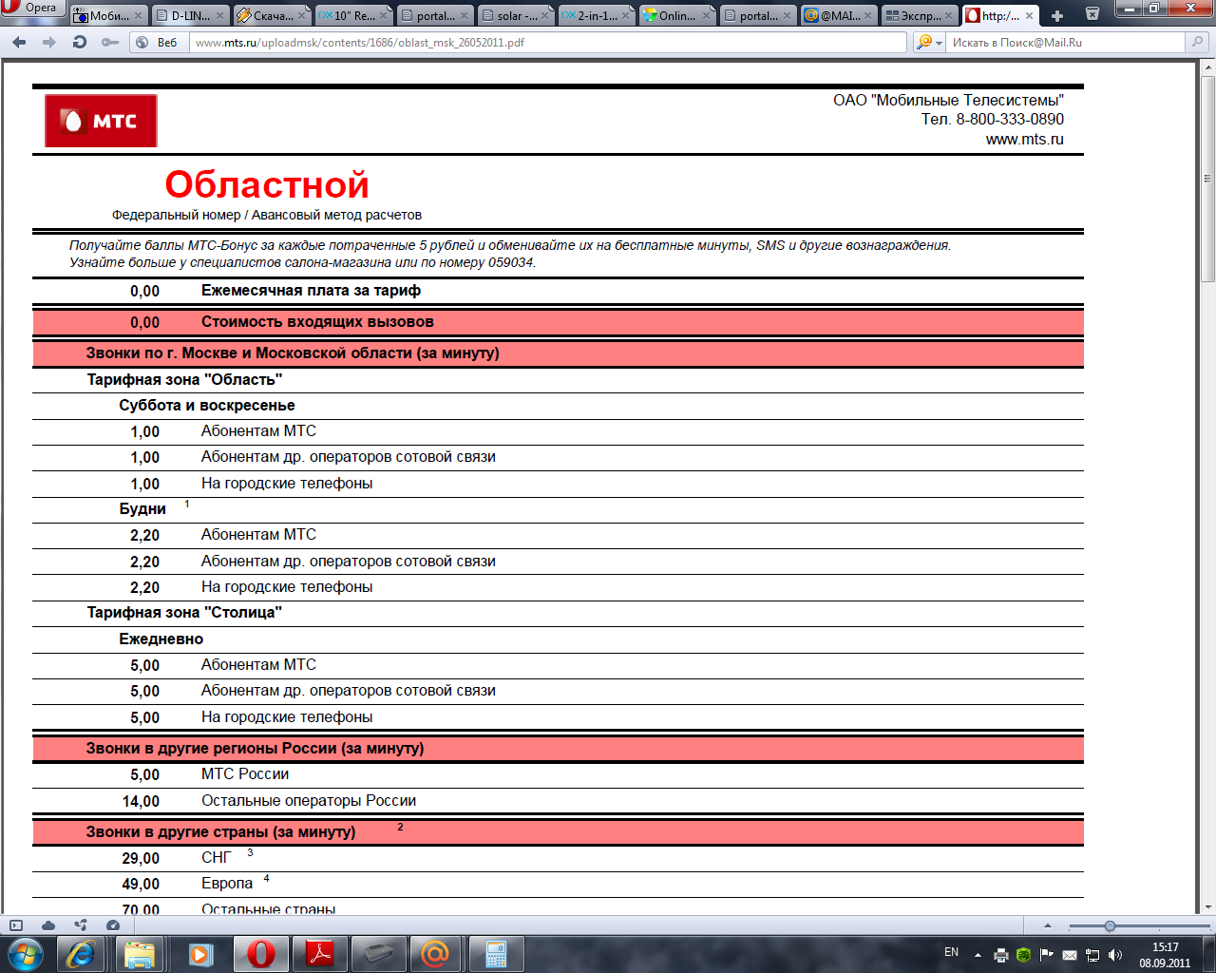Image resolution: width=1216 pixels, height=973 pixels.
Task: Close the 'Моби...' tab
Action: tap(139, 16)
